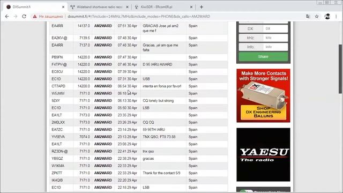Click comment '59 95TH IARU'
Viewport: 343px width, 193px height.
point(154,130)
